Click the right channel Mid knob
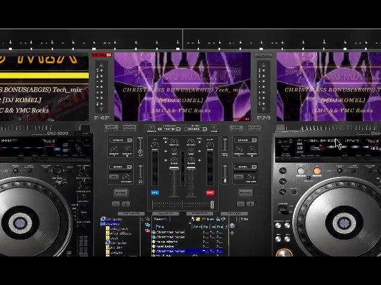This screenshot has width=381, height=285. [x=190, y=151]
